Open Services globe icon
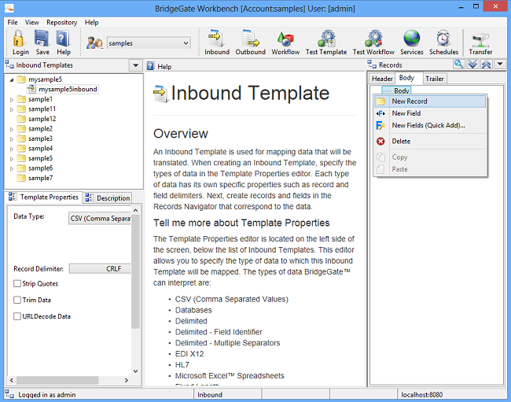Screen dimensions: 511x402 point(412,39)
